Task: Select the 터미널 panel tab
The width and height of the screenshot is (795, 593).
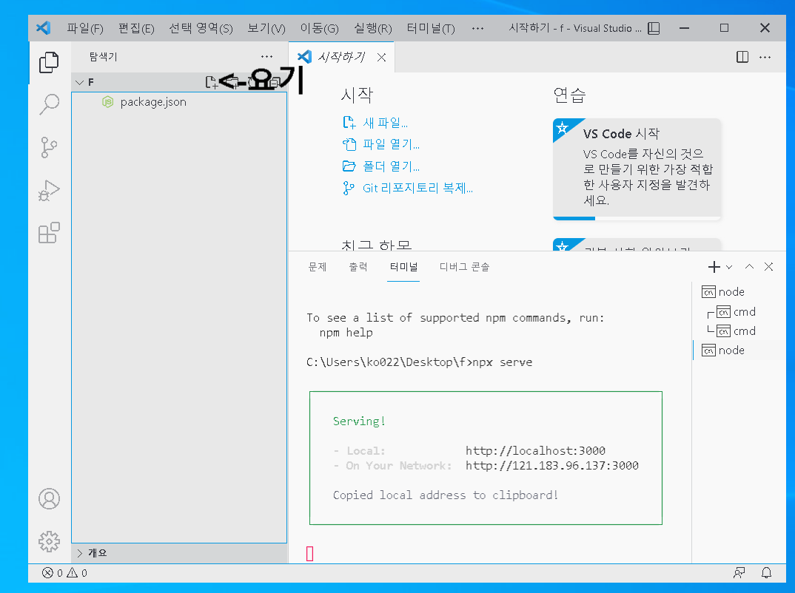Action: pyautogui.click(x=403, y=267)
